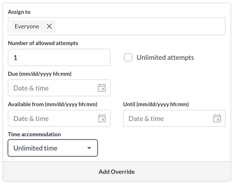Viewport: 234px width, 184px height.
Task: Enable the Unlimited attempts checkbox
Action: [128, 57]
